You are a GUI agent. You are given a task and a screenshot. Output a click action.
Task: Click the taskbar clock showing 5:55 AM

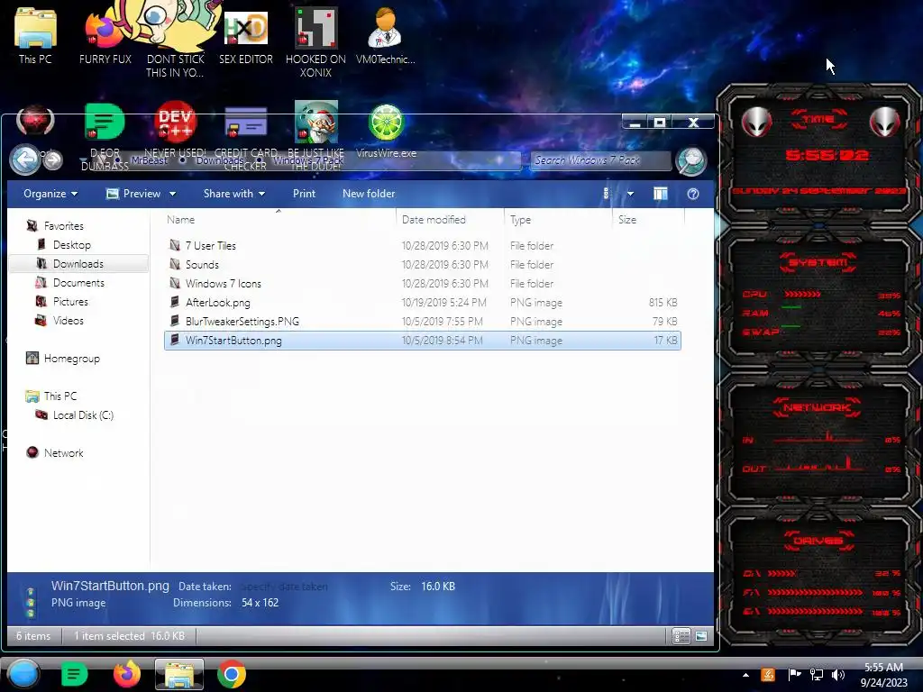(883, 675)
